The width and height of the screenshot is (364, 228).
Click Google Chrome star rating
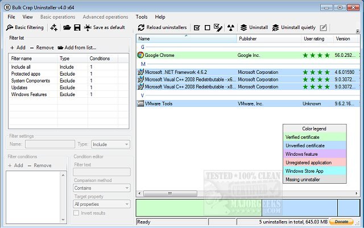[x=316, y=55]
